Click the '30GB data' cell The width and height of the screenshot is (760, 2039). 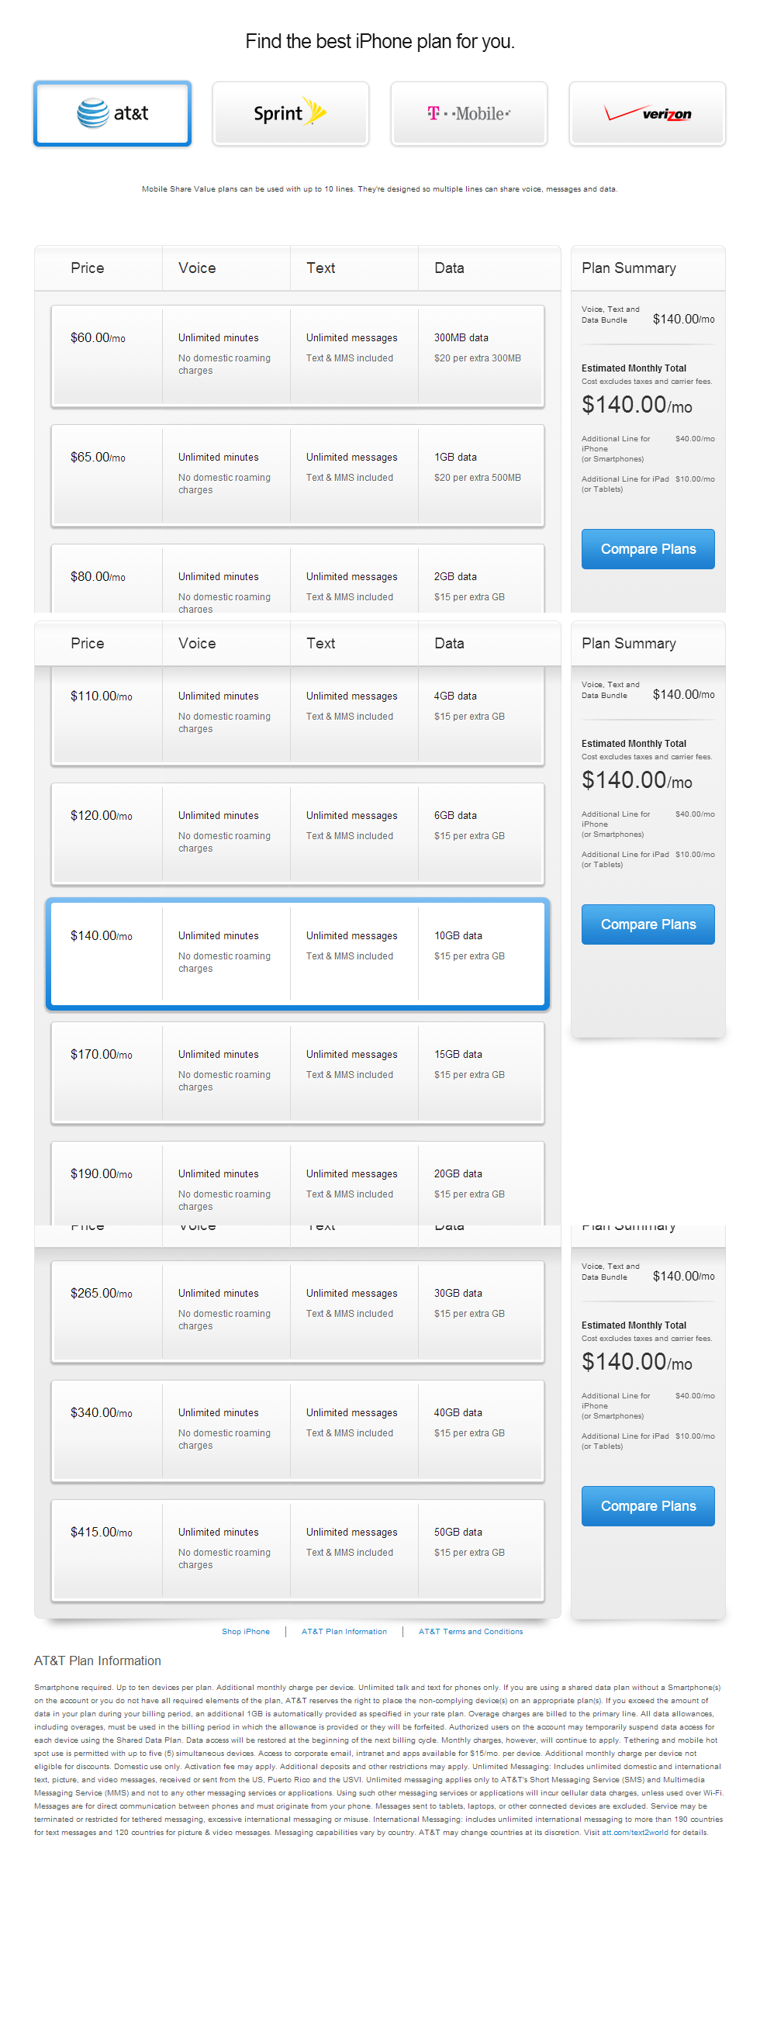click(x=458, y=1294)
